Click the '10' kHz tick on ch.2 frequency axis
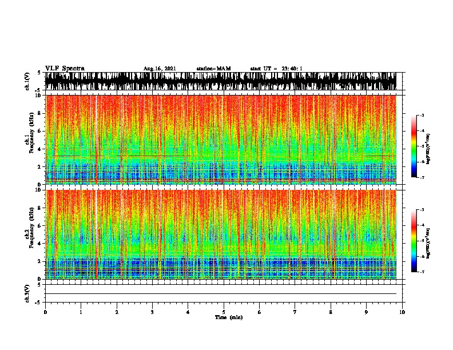This screenshot has height=350, width=453. (x=39, y=190)
